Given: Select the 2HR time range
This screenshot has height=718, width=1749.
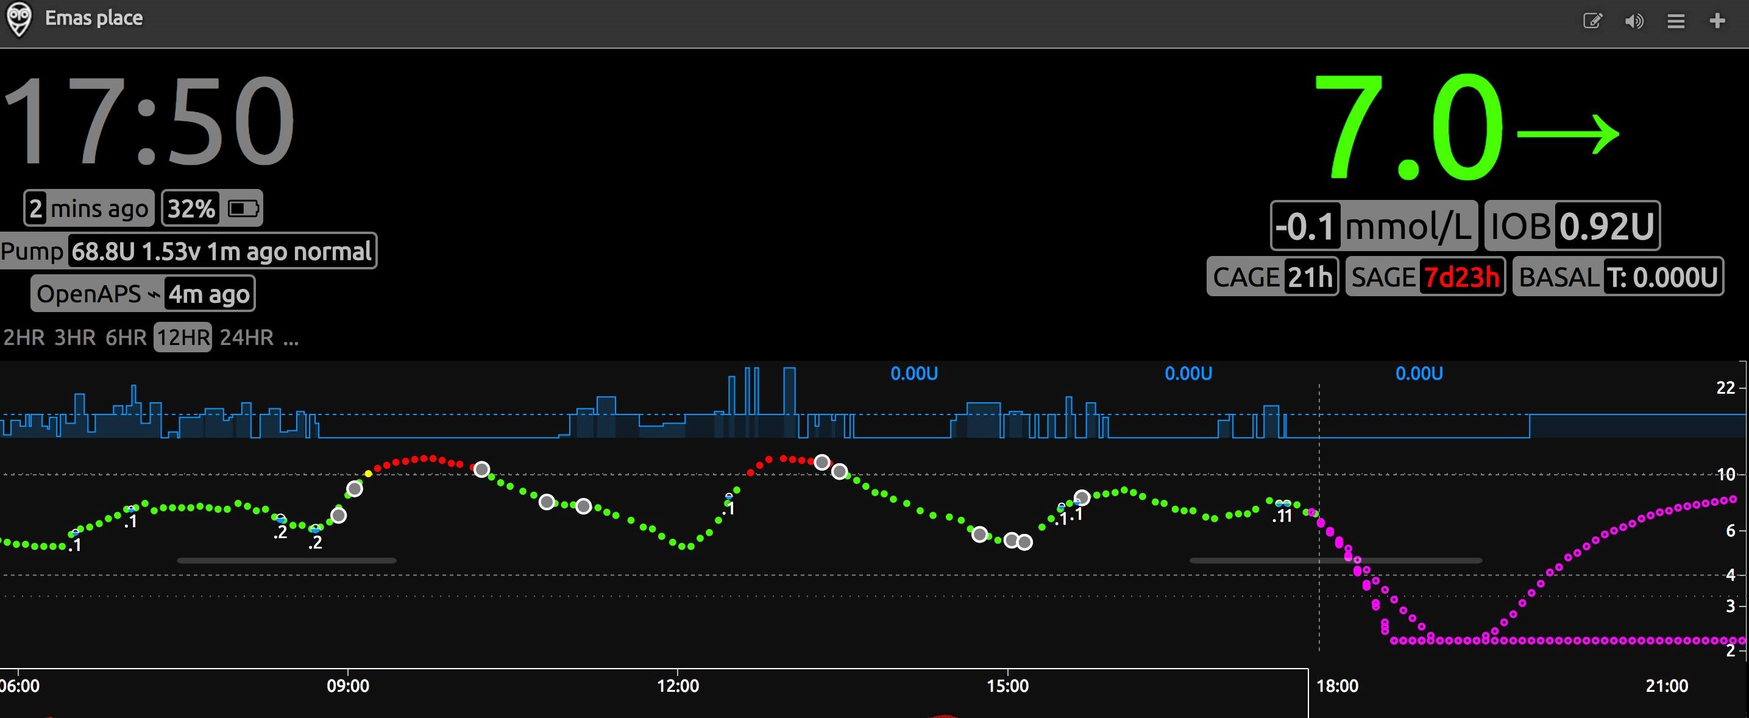Looking at the screenshot, I should [x=24, y=338].
